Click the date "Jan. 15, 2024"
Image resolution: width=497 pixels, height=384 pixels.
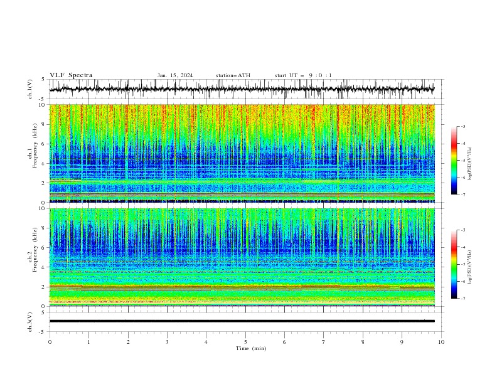coord(175,75)
